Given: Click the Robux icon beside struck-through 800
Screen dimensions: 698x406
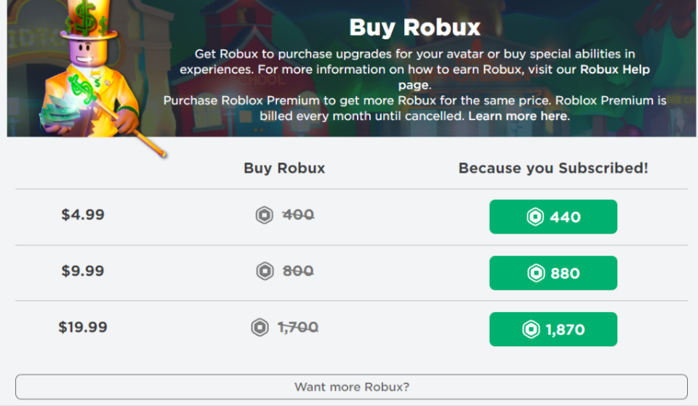Looking at the screenshot, I should [x=265, y=271].
